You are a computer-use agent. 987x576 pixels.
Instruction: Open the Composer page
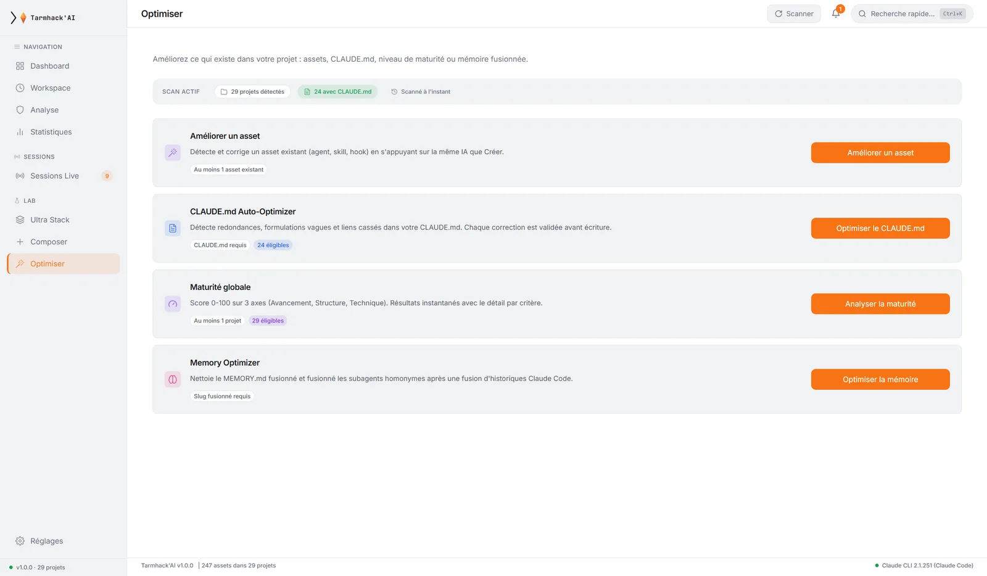[64, 242]
